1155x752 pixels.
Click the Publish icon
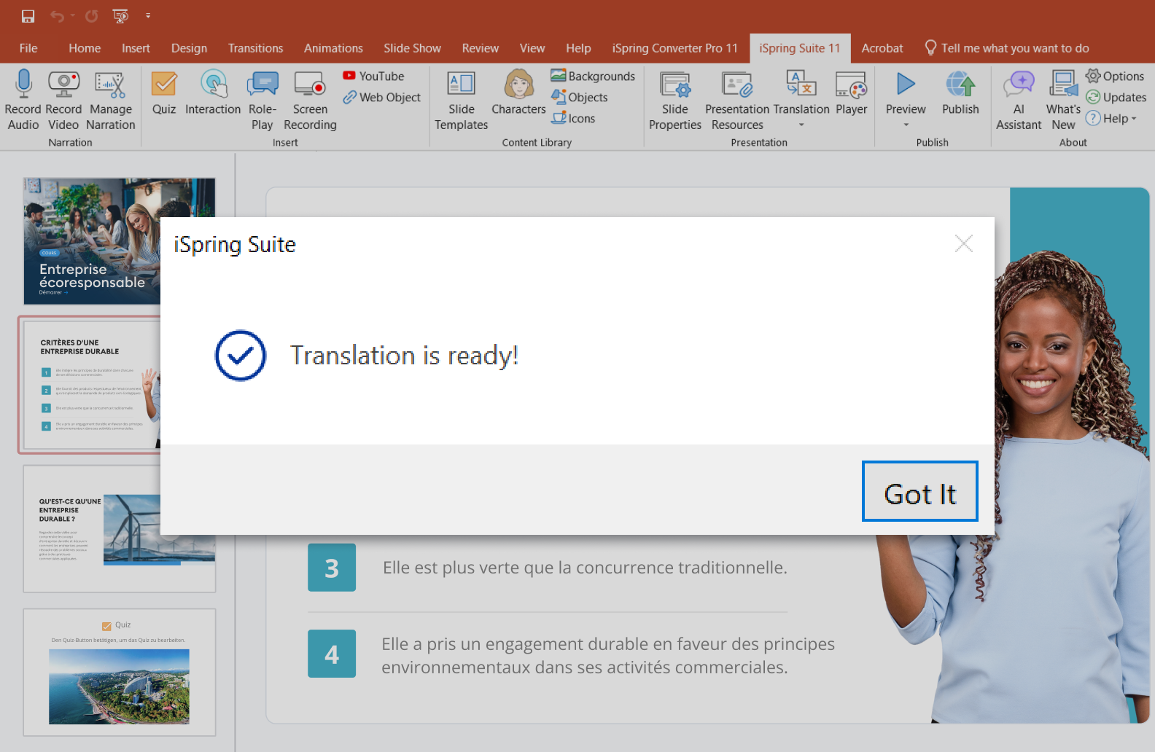[x=960, y=85]
